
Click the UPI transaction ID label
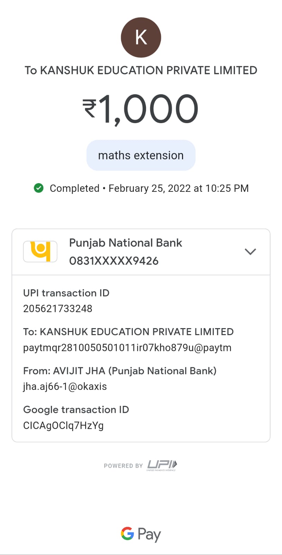tap(66, 293)
